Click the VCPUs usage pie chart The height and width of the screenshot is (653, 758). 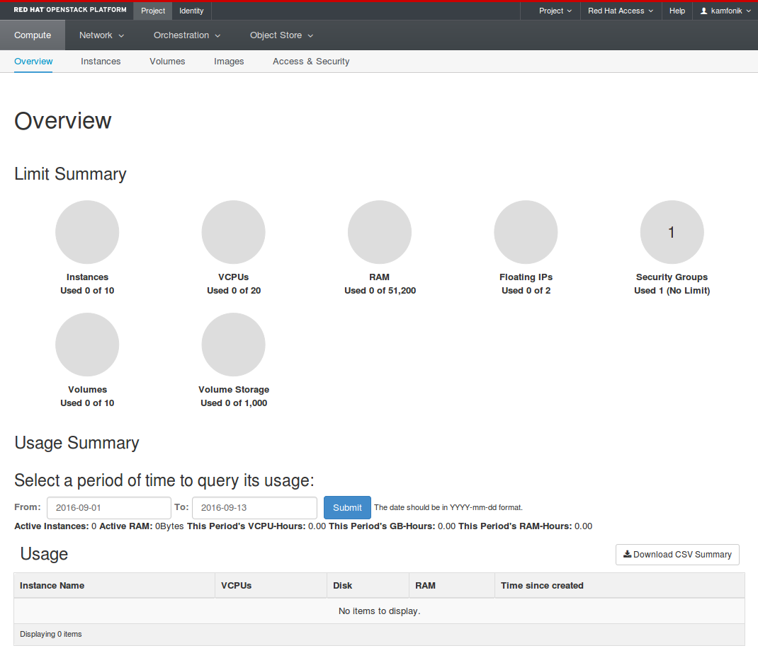pos(234,232)
